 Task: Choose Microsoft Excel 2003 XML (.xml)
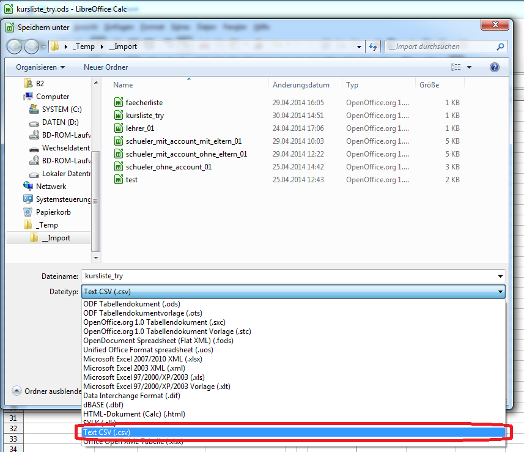pos(293,368)
